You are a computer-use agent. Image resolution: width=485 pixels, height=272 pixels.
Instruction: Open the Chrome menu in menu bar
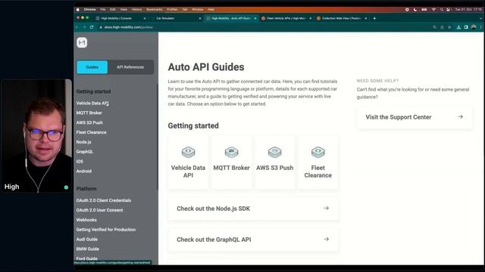pyautogui.click(x=89, y=10)
